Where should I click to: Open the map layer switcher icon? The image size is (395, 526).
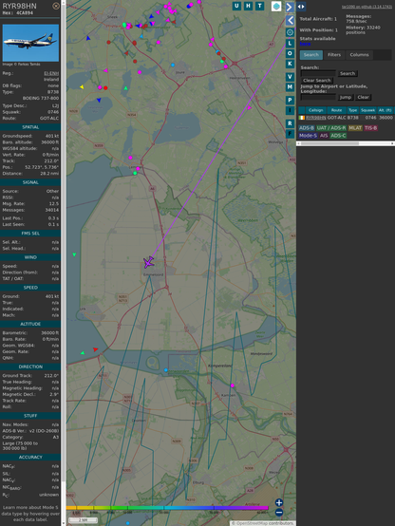point(276,6)
